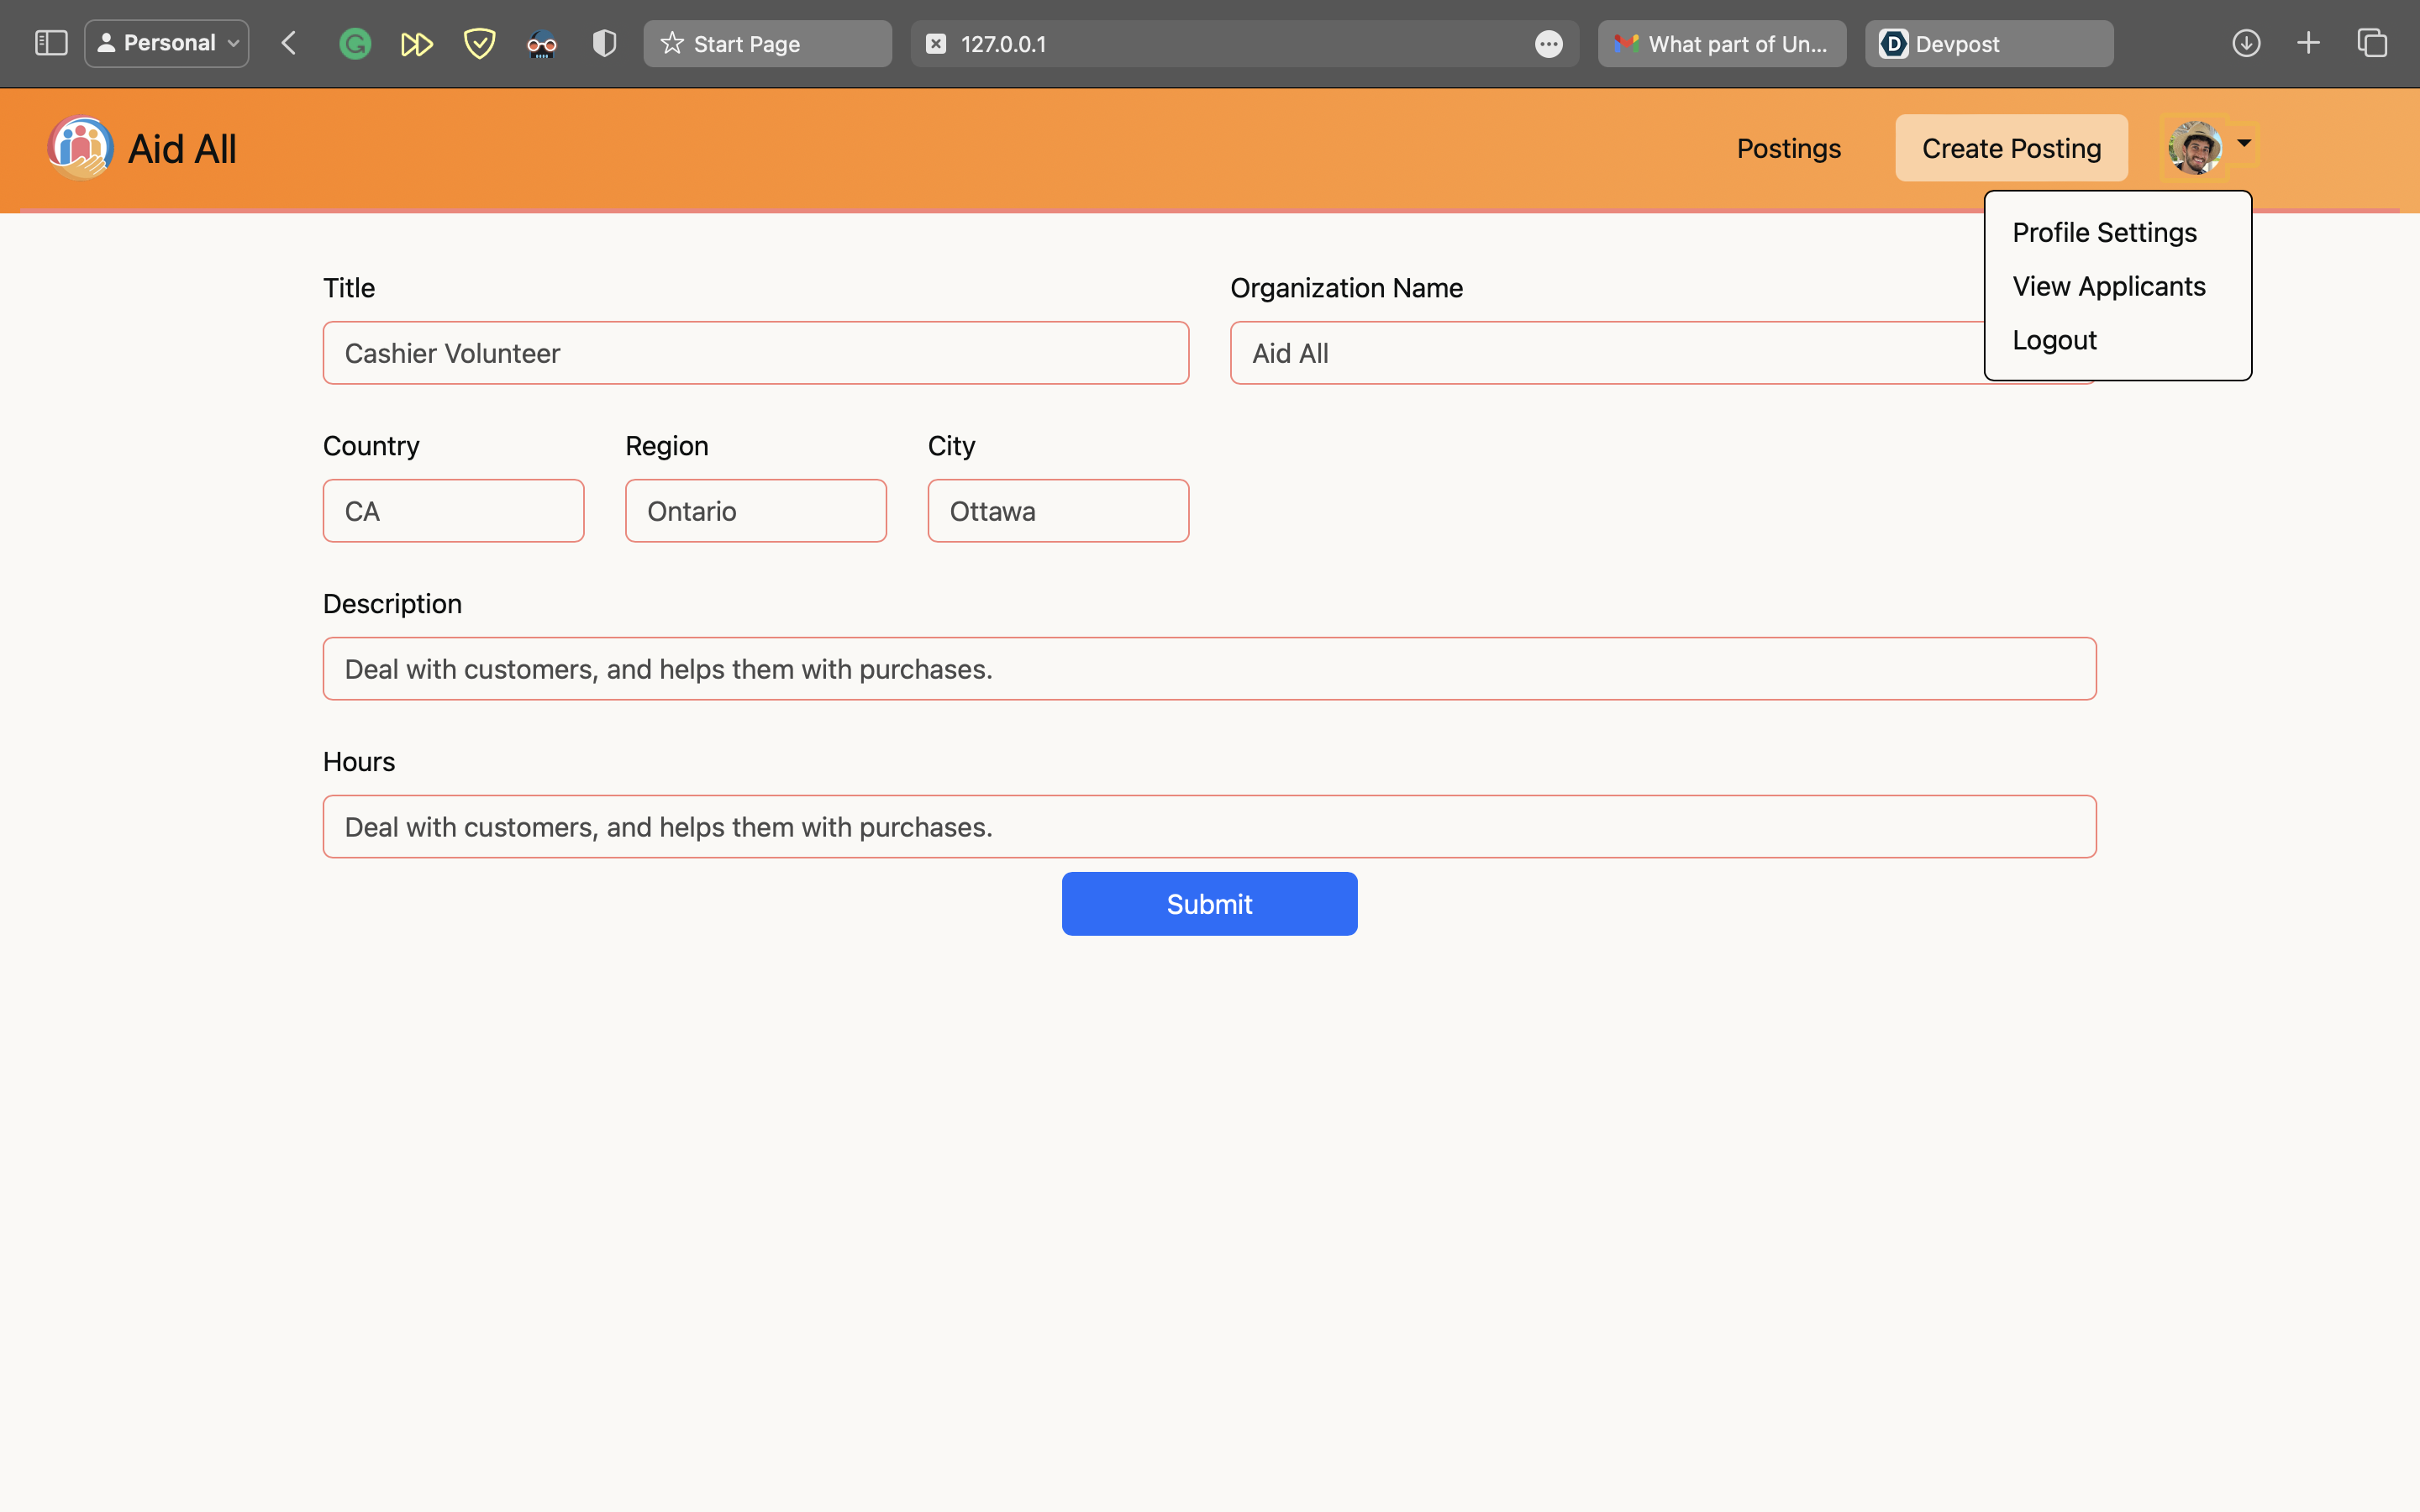The width and height of the screenshot is (2420, 1512).
Task: Go to the Postings link
Action: 1788,148
